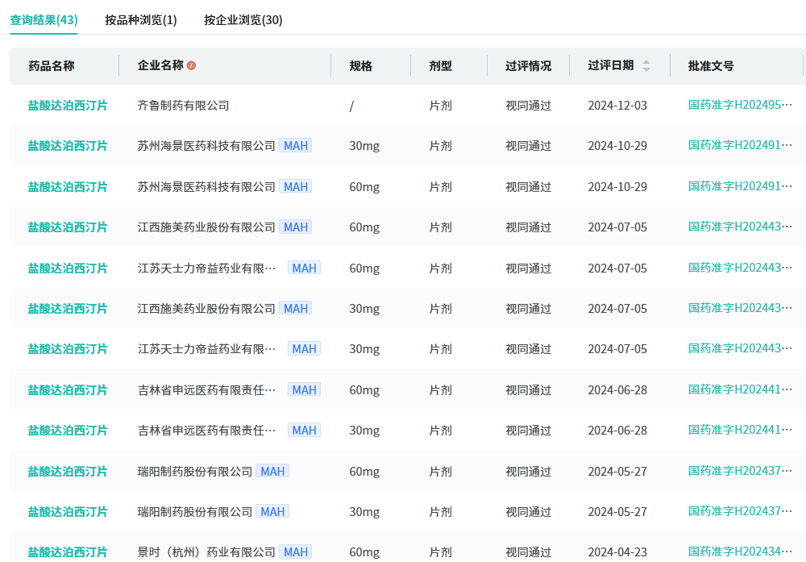Select 江苏天士力帝益药业有限… in the 60mg row

coord(206,269)
